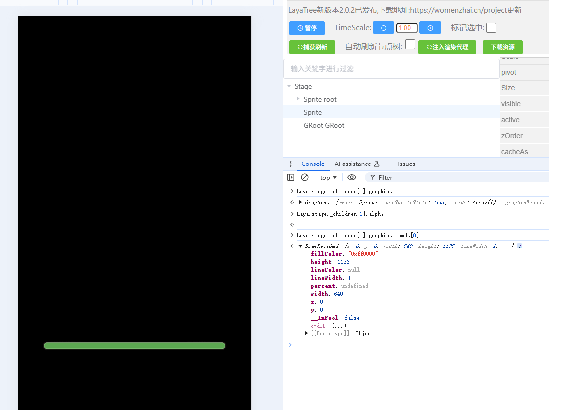
Task: Click the 暂停 pause button
Action: point(307,28)
